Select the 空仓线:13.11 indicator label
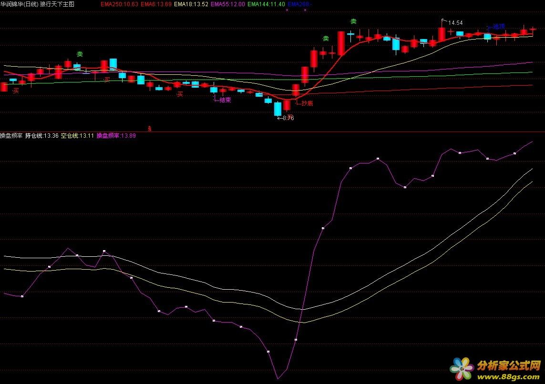Image resolution: width=545 pixels, height=384 pixels. [78, 136]
